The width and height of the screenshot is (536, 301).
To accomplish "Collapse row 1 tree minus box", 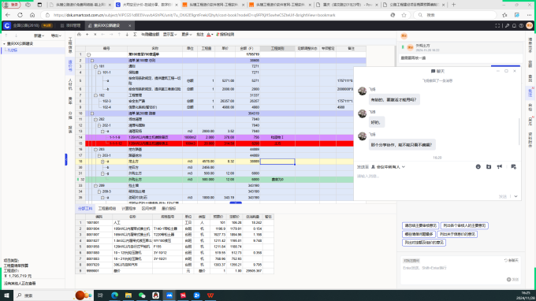I will (x=88, y=54).
